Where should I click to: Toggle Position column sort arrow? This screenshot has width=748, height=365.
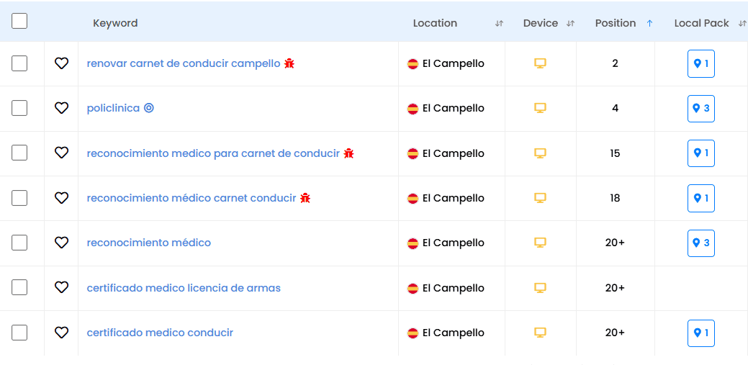point(649,24)
